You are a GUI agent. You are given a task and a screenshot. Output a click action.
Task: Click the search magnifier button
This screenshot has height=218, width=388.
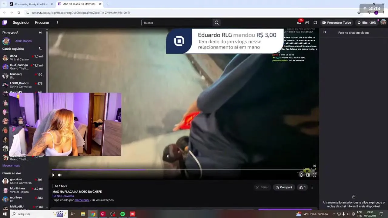[x=217, y=23]
